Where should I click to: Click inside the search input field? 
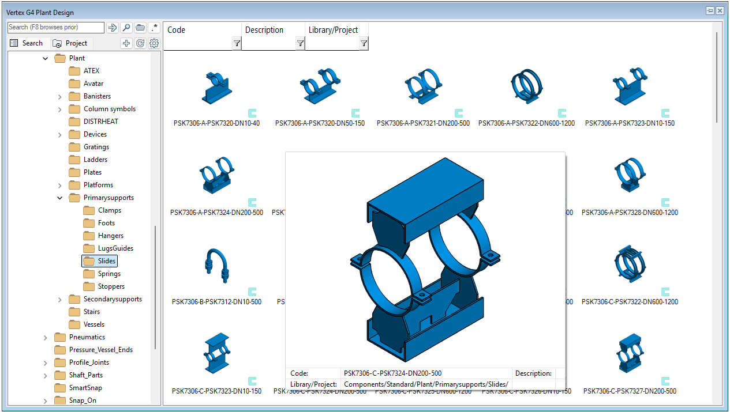click(x=55, y=27)
